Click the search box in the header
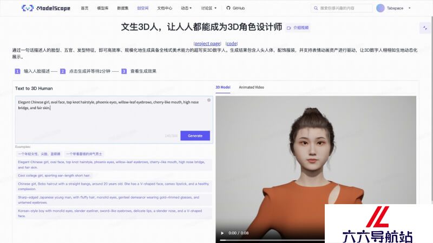This screenshot has height=243, width=433. (x=342, y=8)
